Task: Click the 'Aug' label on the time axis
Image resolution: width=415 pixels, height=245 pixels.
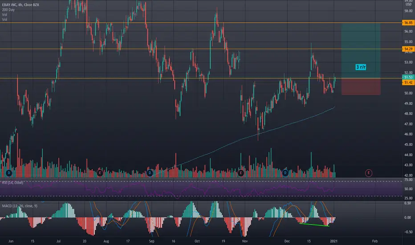Action: click(106, 241)
